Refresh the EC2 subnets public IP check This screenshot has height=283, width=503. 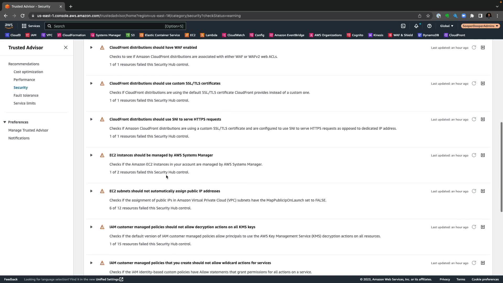[474, 191]
